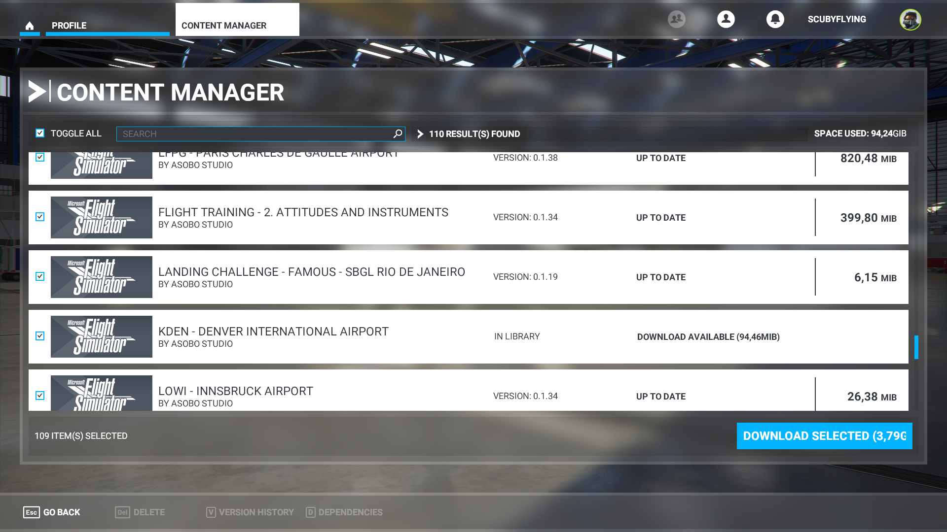
Task: Click '820,48 MIB' size value
Action: click(869, 158)
